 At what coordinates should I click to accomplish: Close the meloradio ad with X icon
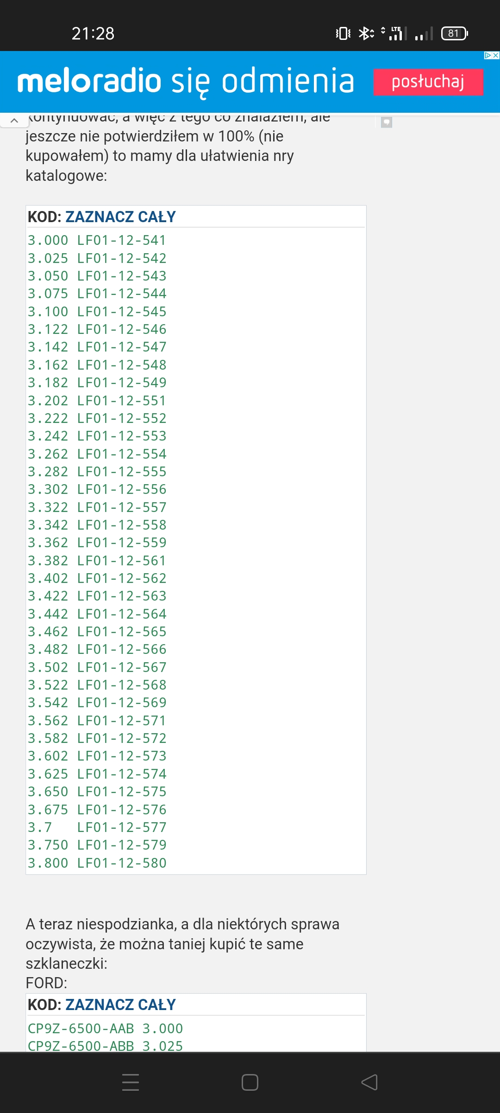[496, 55]
